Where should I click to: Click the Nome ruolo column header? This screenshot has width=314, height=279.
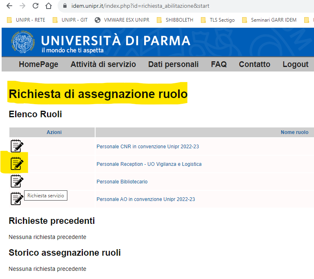click(294, 132)
